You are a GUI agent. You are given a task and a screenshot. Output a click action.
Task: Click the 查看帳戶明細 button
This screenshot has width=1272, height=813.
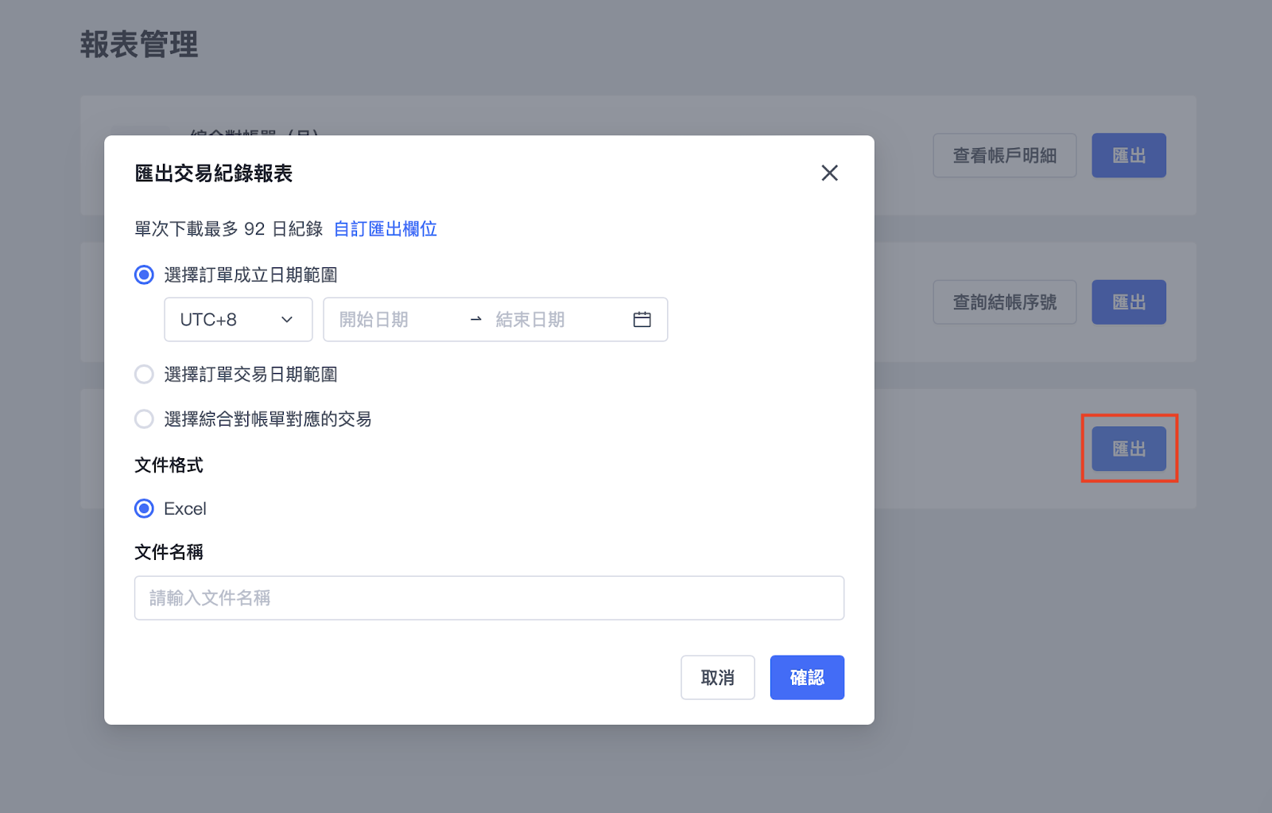(1004, 155)
